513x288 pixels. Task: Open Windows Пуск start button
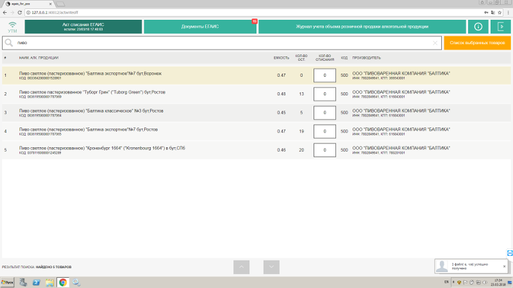pyautogui.click(x=7, y=282)
